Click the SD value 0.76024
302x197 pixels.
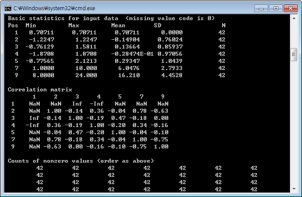pos(170,39)
